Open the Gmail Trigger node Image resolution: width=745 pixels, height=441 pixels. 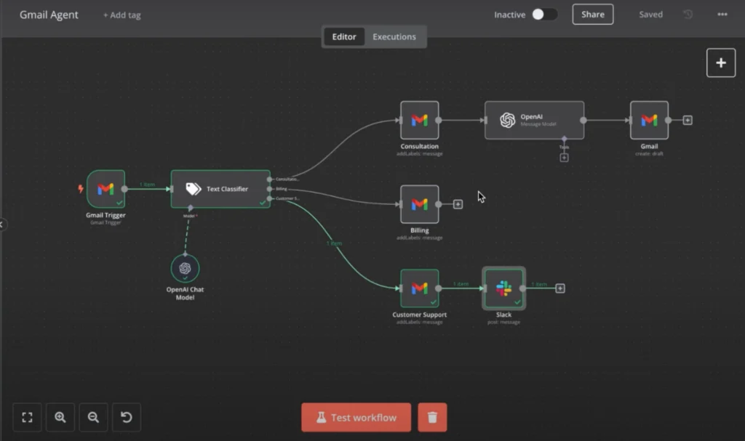point(105,189)
